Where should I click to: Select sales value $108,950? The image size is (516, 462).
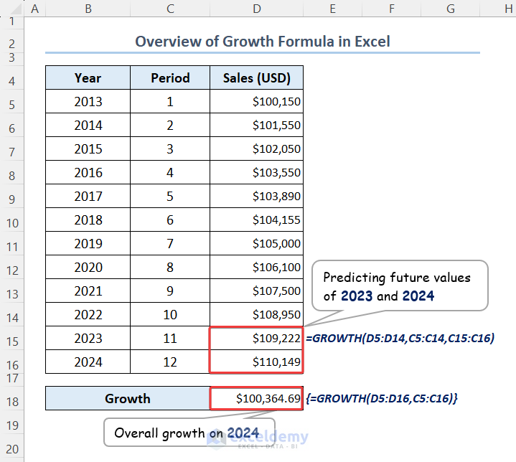coord(257,315)
